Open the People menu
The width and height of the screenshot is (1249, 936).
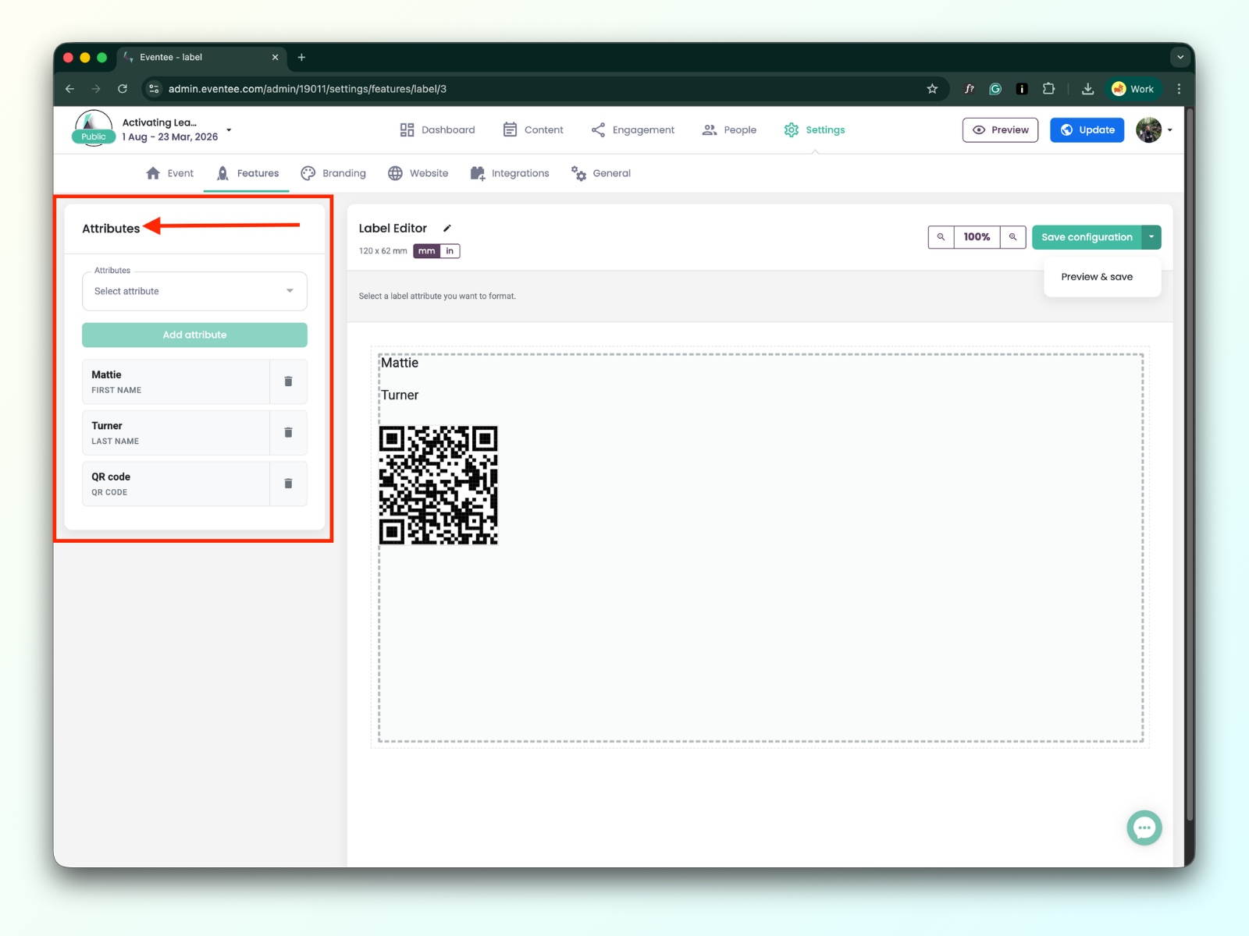pyautogui.click(x=729, y=130)
